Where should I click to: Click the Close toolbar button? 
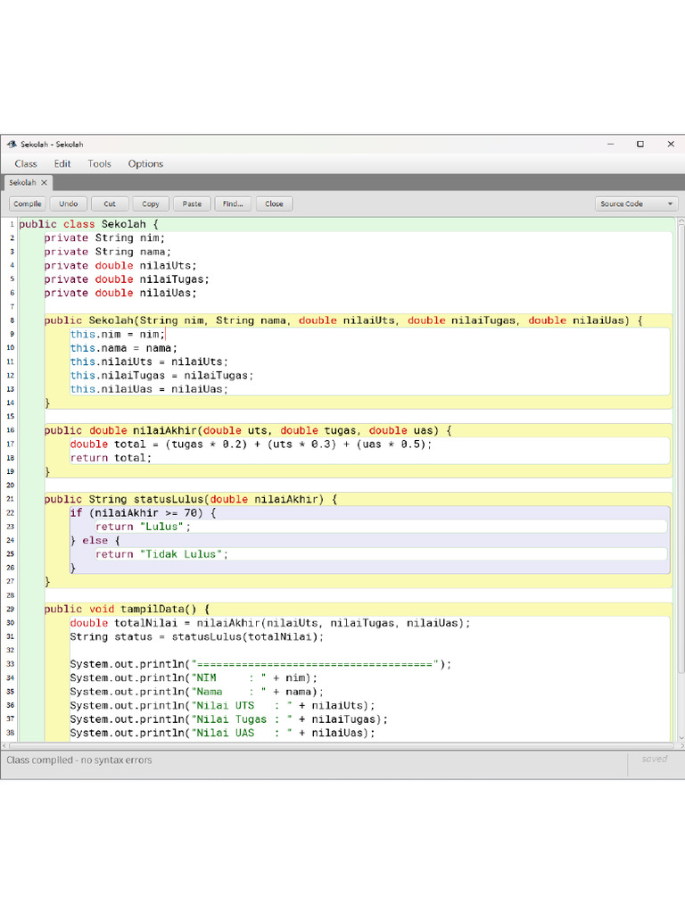[x=274, y=204]
